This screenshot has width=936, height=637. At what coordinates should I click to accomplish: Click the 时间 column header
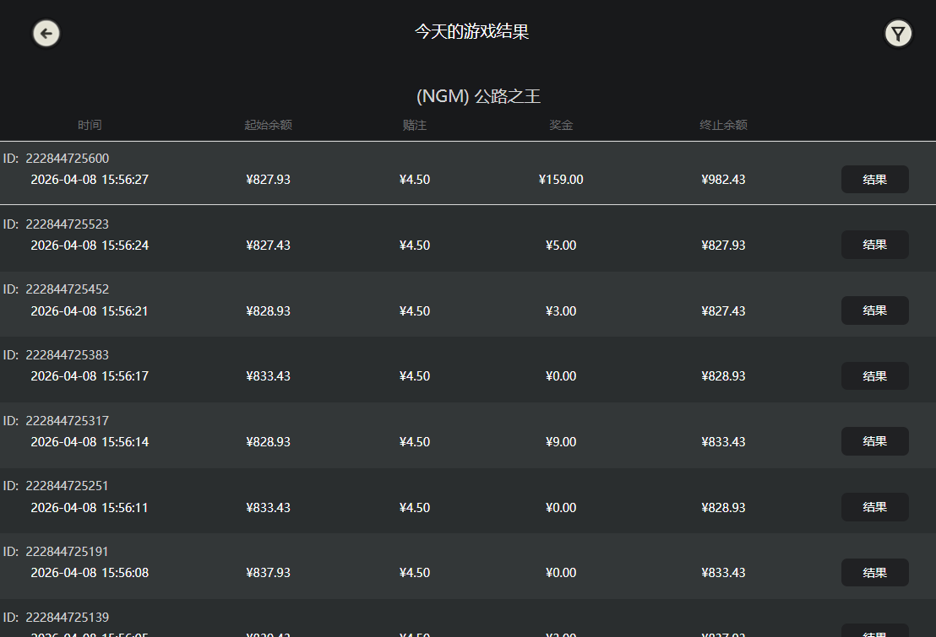tap(90, 124)
